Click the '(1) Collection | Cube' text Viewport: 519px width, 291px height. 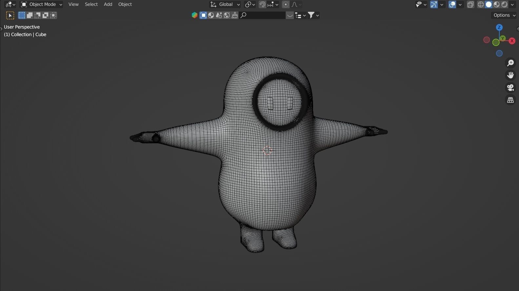click(25, 34)
